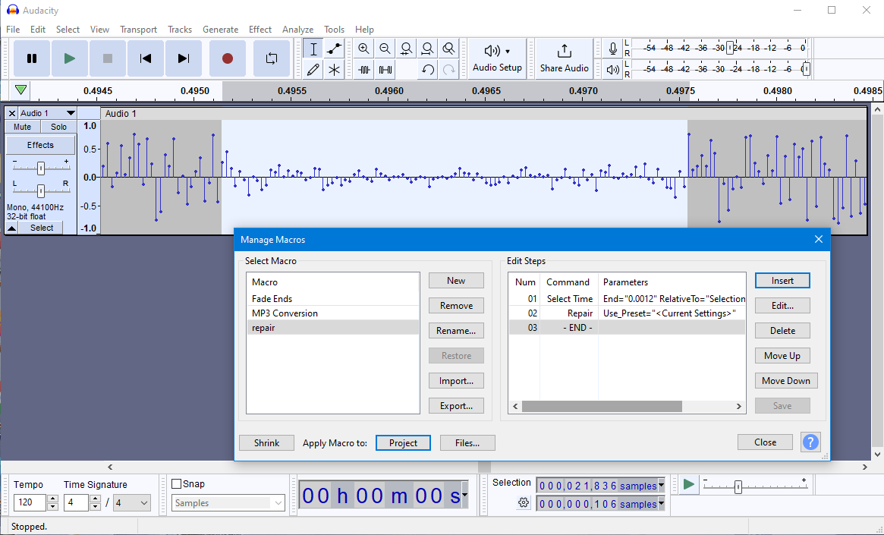Open the Effect menu
Image resolution: width=884 pixels, height=535 pixels.
pyautogui.click(x=260, y=30)
